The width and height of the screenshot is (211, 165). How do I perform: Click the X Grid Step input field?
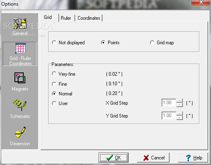(169, 103)
